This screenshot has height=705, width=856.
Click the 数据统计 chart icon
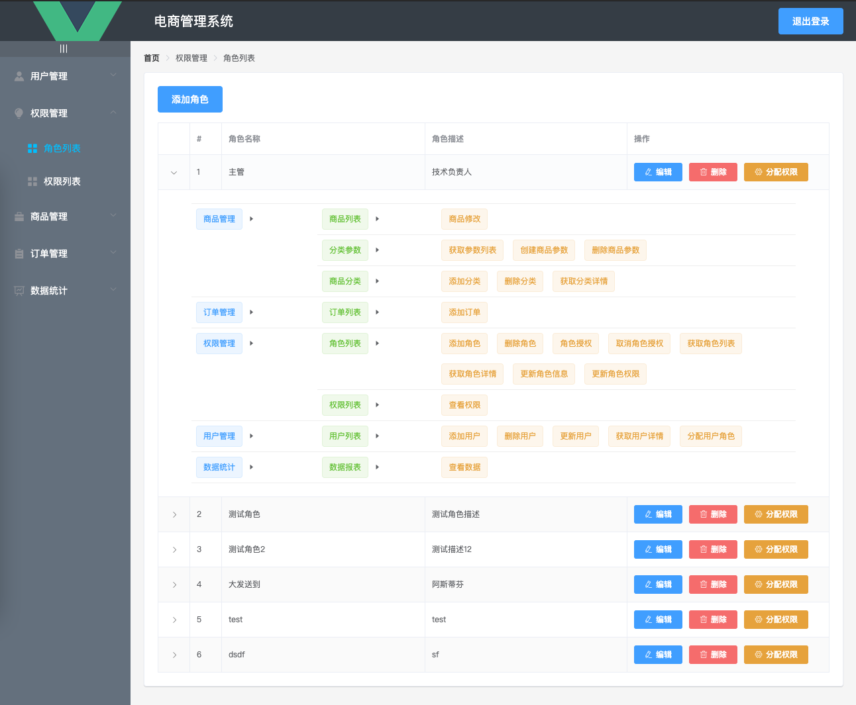19,291
